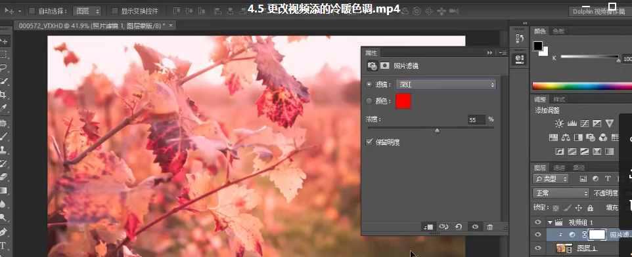Add an Invert adjustment layer
The width and height of the screenshot is (632, 257).
tap(560, 151)
